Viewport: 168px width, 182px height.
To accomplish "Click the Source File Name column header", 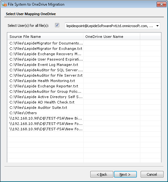I will (45, 37).
